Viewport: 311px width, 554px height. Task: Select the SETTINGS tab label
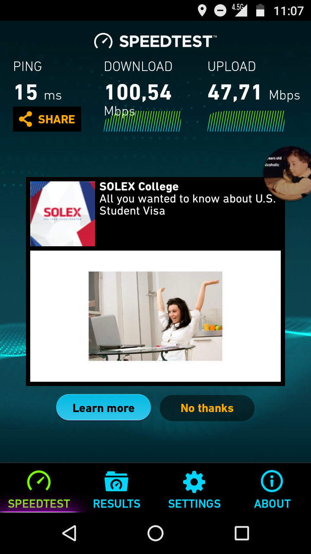coord(194,504)
